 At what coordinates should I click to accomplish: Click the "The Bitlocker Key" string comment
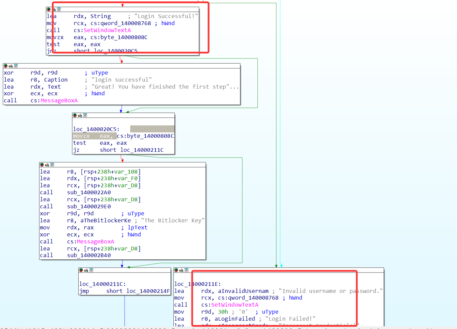173,221
